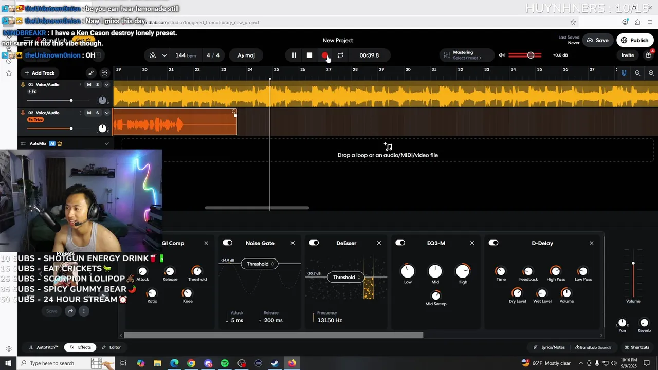Screen dimensions: 658x370
Task: Click the loop handle icon on the orange clip
Action: pyautogui.click(x=234, y=112)
